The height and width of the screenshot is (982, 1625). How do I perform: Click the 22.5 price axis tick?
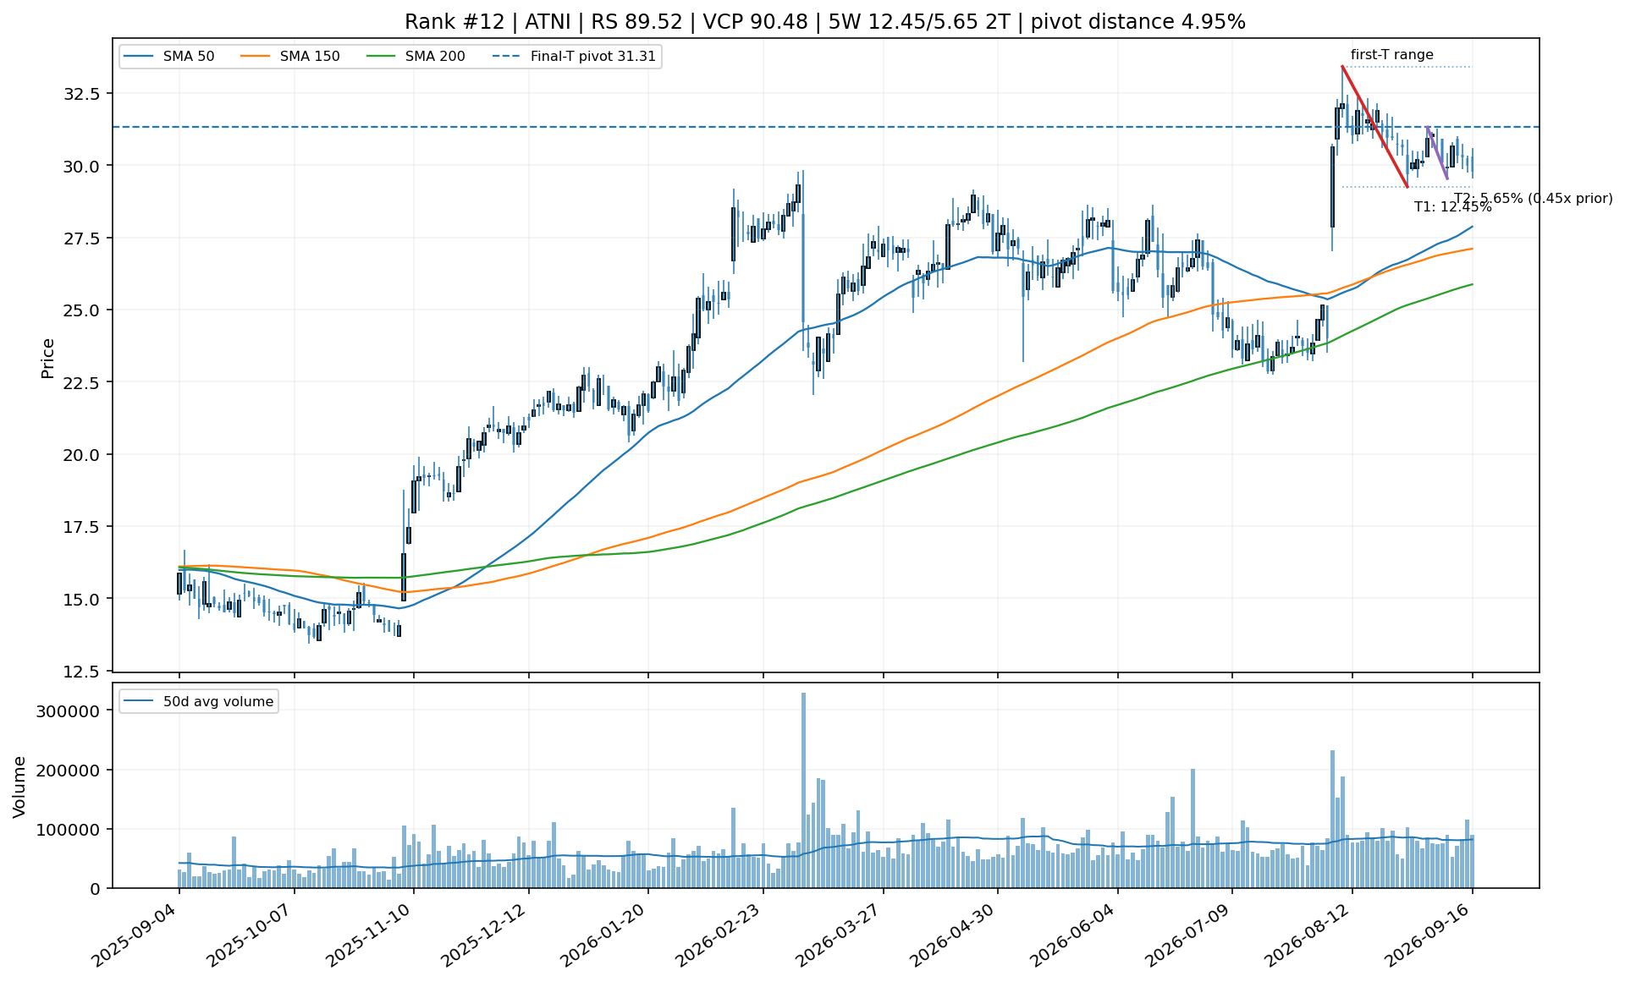(83, 382)
